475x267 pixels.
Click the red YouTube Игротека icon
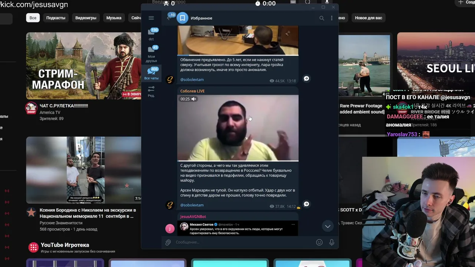33,247
